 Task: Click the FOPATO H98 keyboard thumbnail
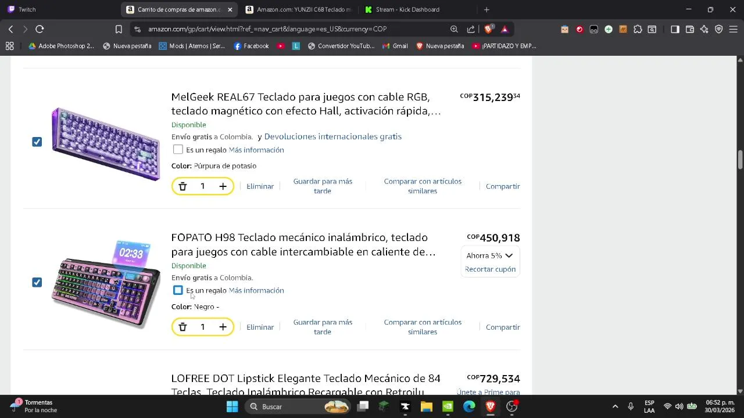tap(106, 284)
